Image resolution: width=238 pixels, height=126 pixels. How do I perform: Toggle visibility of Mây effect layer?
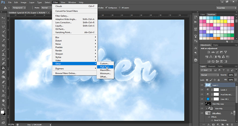(x=202, y=113)
